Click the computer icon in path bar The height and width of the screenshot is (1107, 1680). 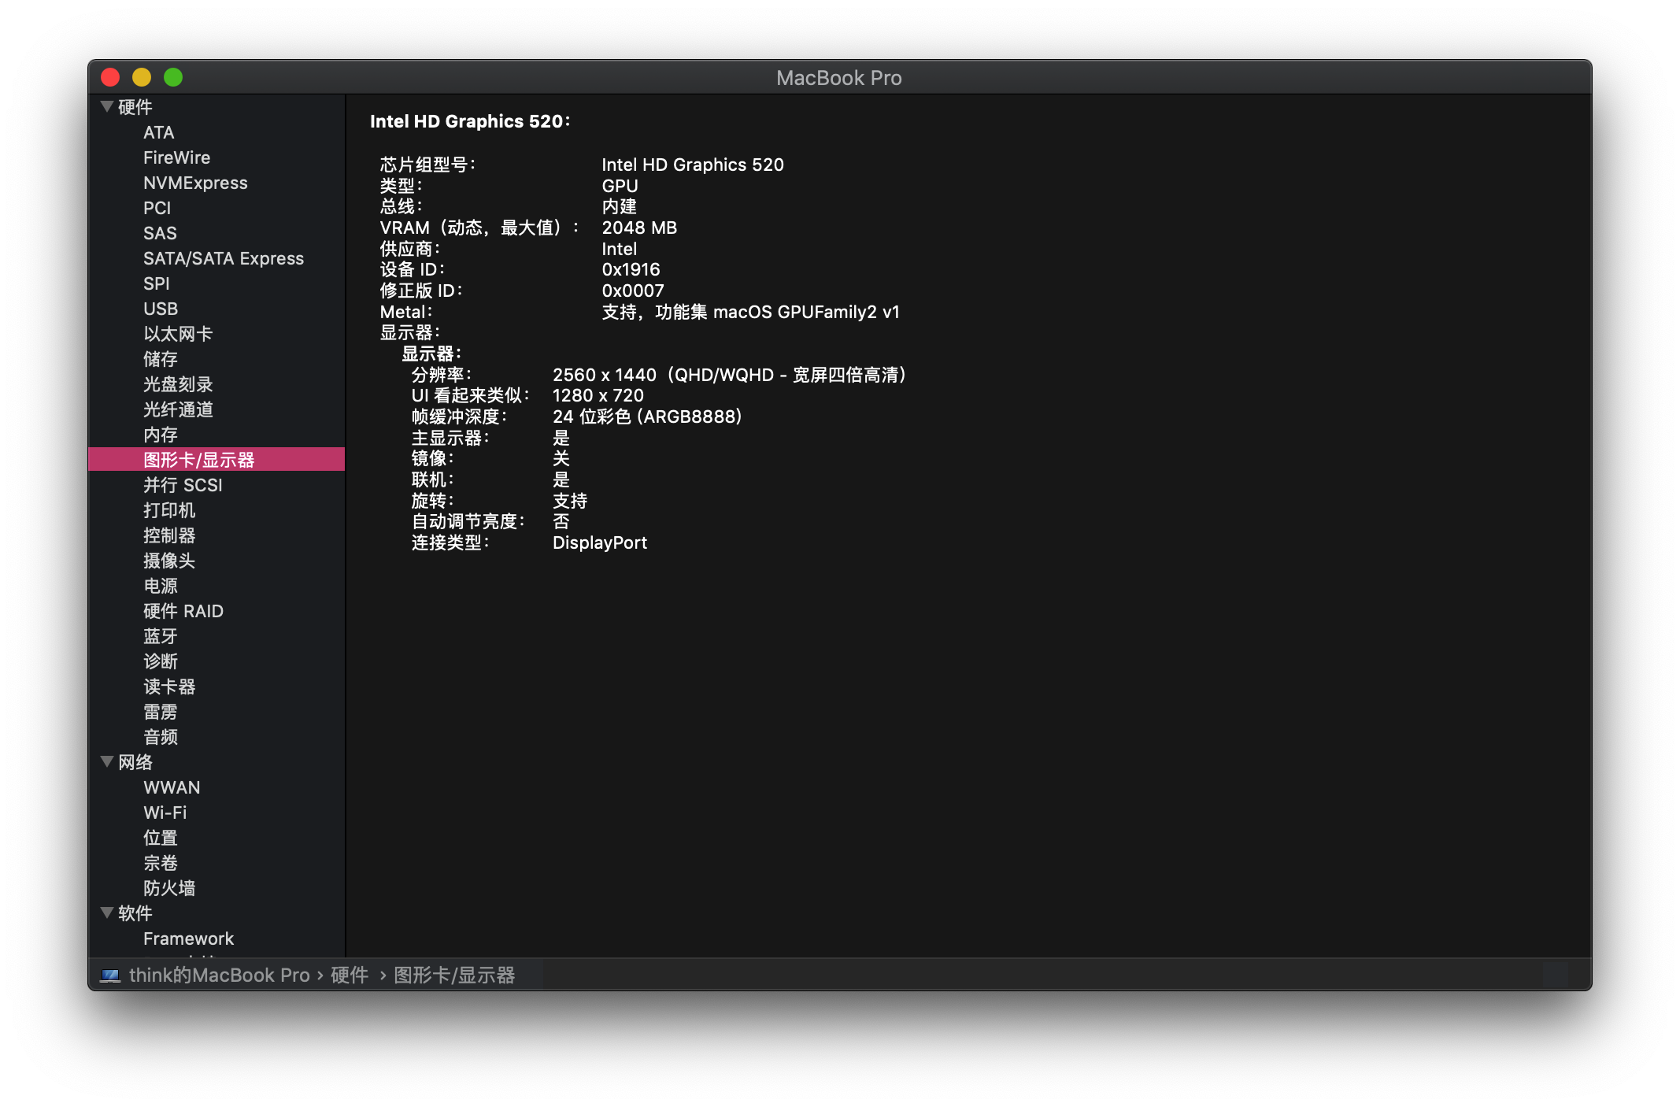110,976
